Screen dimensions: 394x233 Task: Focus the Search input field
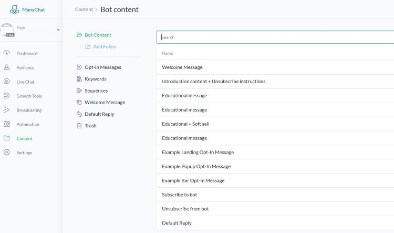tap(275, 37)
